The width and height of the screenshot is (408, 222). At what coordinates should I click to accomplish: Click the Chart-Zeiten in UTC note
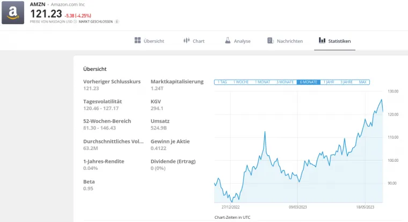tap(232, 217)
